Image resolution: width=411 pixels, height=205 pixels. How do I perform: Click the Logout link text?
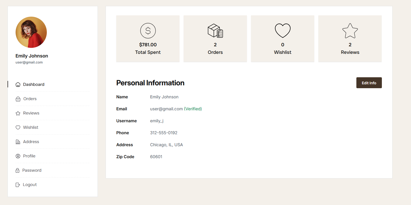tap(30, 185)
